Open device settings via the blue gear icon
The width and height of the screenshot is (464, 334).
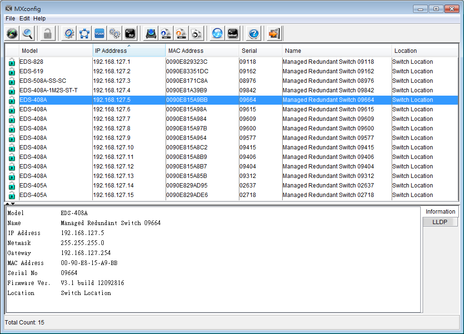(x=69, y=33)
